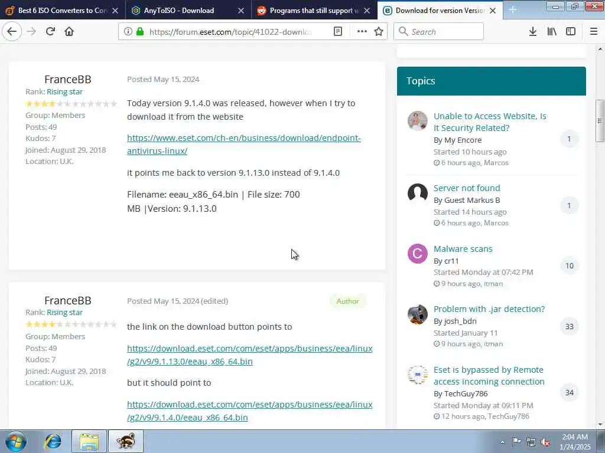
Task: Open the 9.1.13.0 eeau_x86_64.bin download link
Action: [250, 354]
